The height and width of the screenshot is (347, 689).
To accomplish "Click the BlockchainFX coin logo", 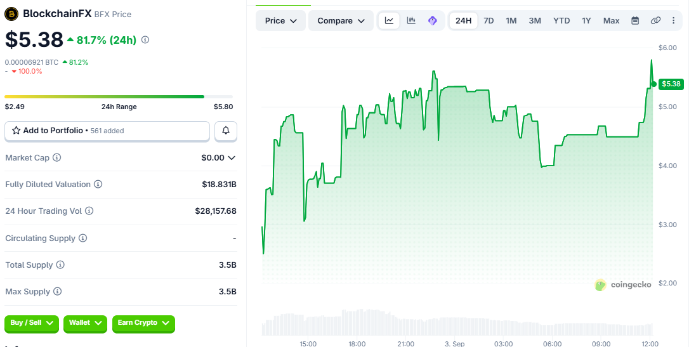I will pyautogui.click(x=11, y=13).
